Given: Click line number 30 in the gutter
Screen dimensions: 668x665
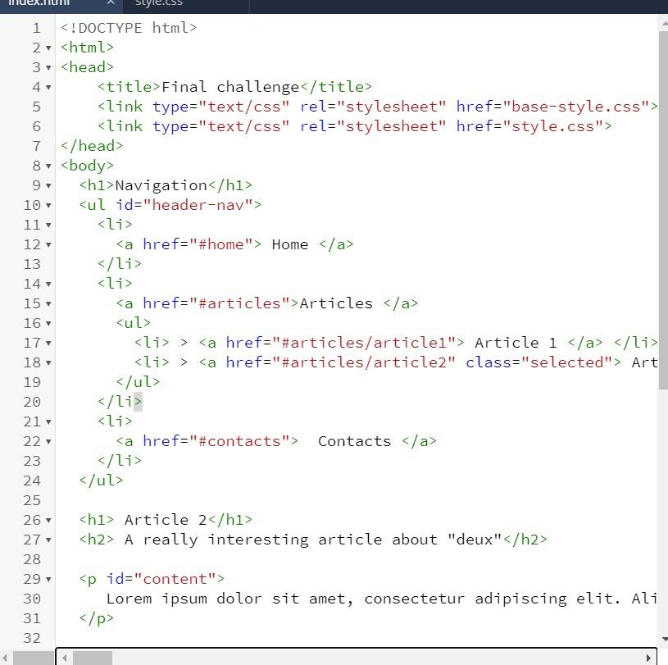Looking at the screenshot, I should [32, 599].
